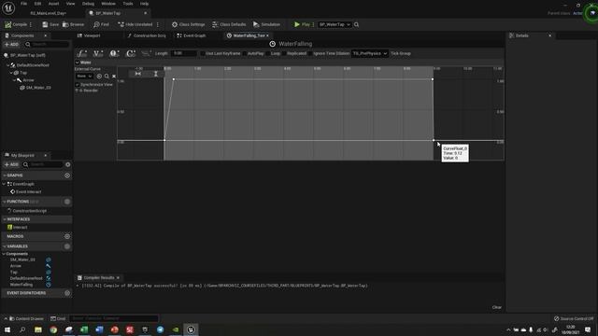Click Windows Start button on taskbar

pyautogui.click(x=7, y=329)
